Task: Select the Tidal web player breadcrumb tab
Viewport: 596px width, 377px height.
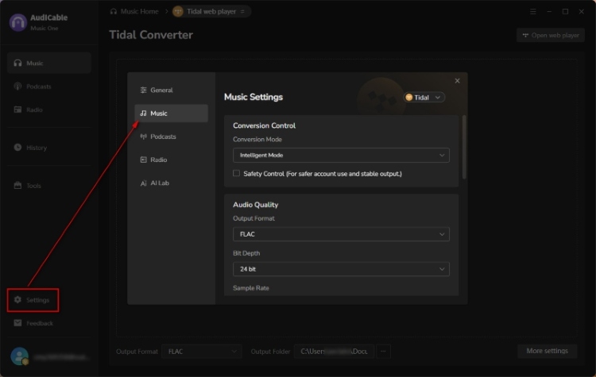Action: (x=211, y=11)
